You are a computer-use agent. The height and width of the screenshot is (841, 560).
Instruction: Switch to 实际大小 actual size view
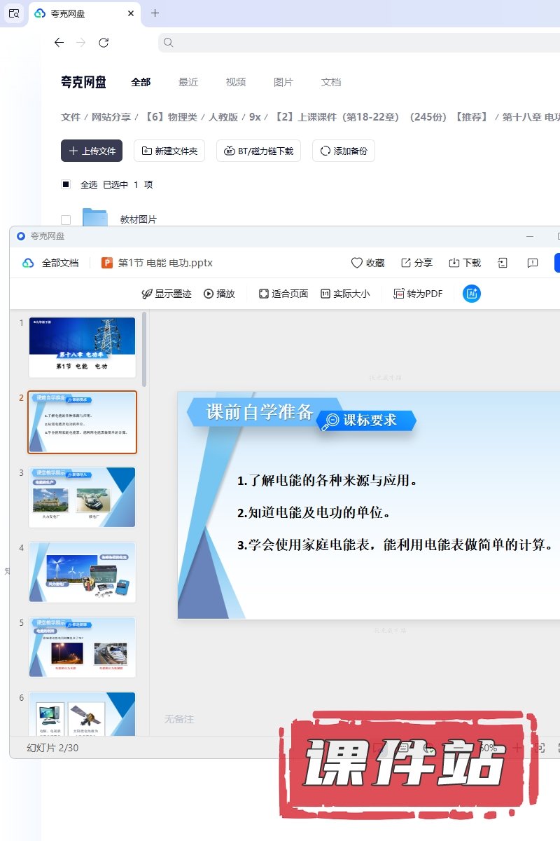tap(345, 294)
